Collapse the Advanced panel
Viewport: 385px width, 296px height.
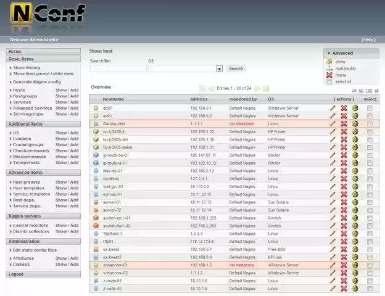pyautogui.click(x=329, y=53)
